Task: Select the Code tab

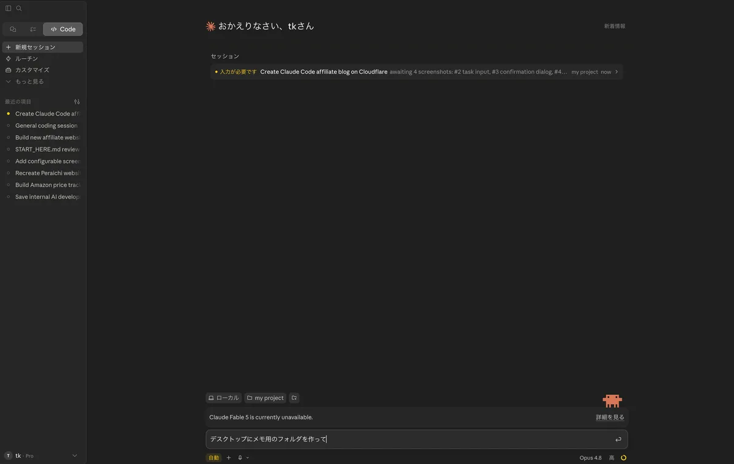Action: [x=63, y=29]
